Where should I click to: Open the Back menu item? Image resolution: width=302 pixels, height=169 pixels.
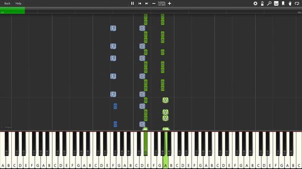coord(8,3)
